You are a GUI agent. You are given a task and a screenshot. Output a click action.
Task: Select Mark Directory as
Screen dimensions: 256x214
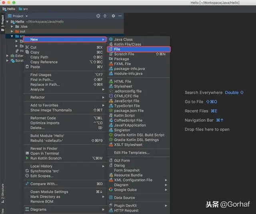(65, 197)
